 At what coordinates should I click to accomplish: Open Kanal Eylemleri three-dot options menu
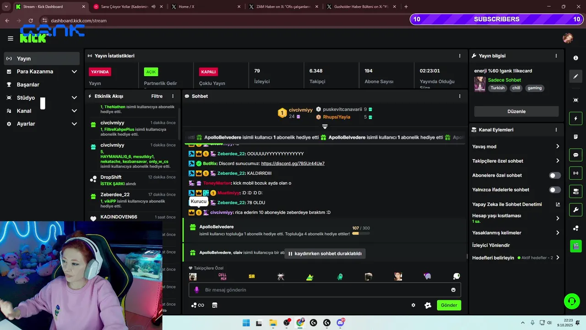pos(556,130)
